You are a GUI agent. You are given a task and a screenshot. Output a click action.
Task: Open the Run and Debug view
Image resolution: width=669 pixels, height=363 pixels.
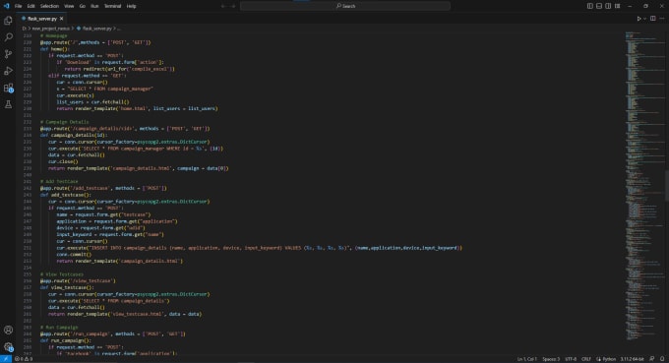tap(8, 71)
